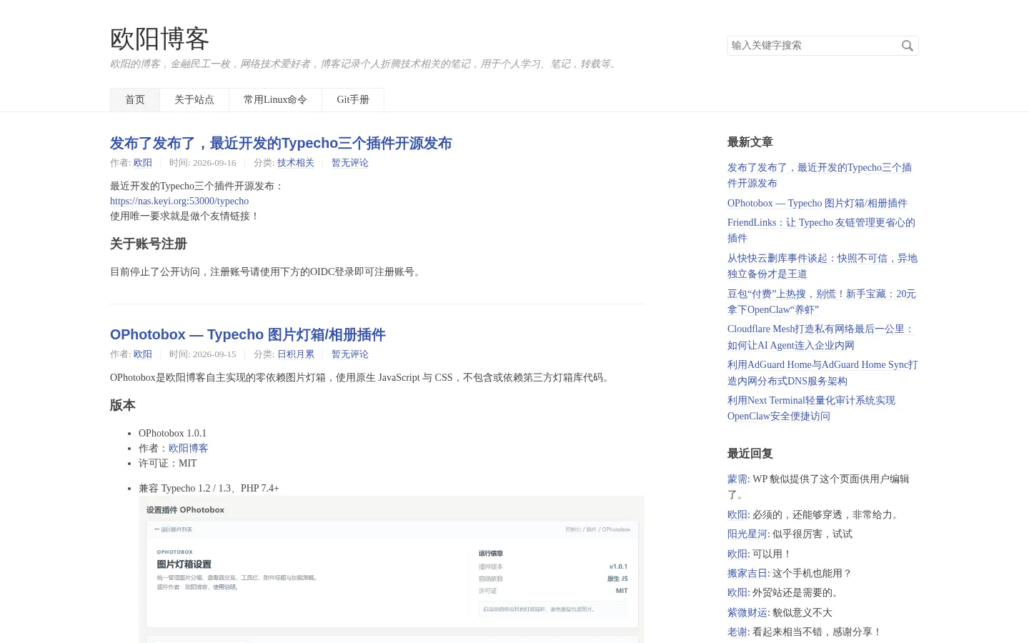Click the 欧阳博客 site title
This screenshot has width=1029, height=643.
[x=159, y=39]
